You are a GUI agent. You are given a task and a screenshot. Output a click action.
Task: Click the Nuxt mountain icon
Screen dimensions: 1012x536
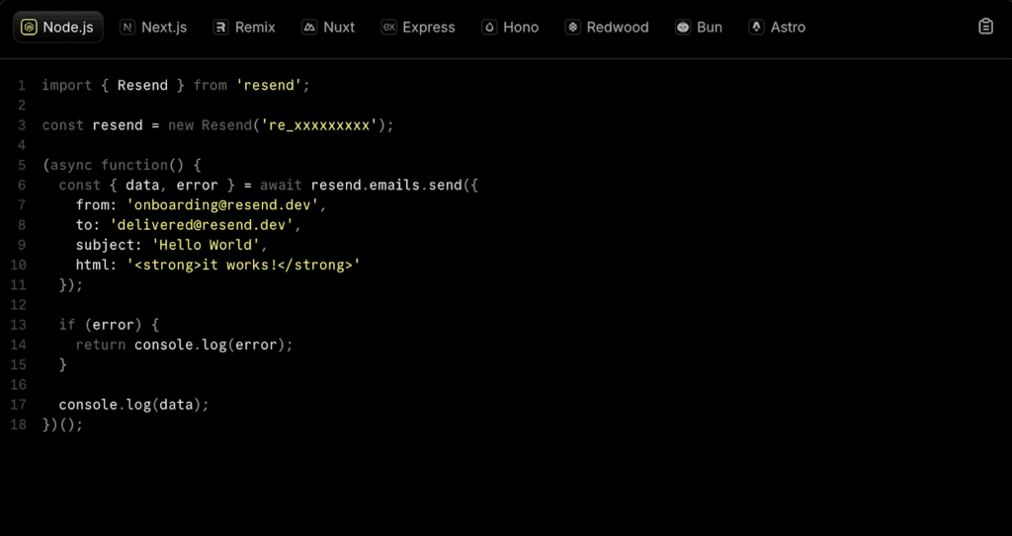coord(309,27)
